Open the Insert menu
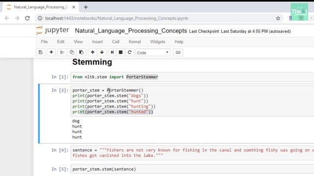 click(97, 42)
